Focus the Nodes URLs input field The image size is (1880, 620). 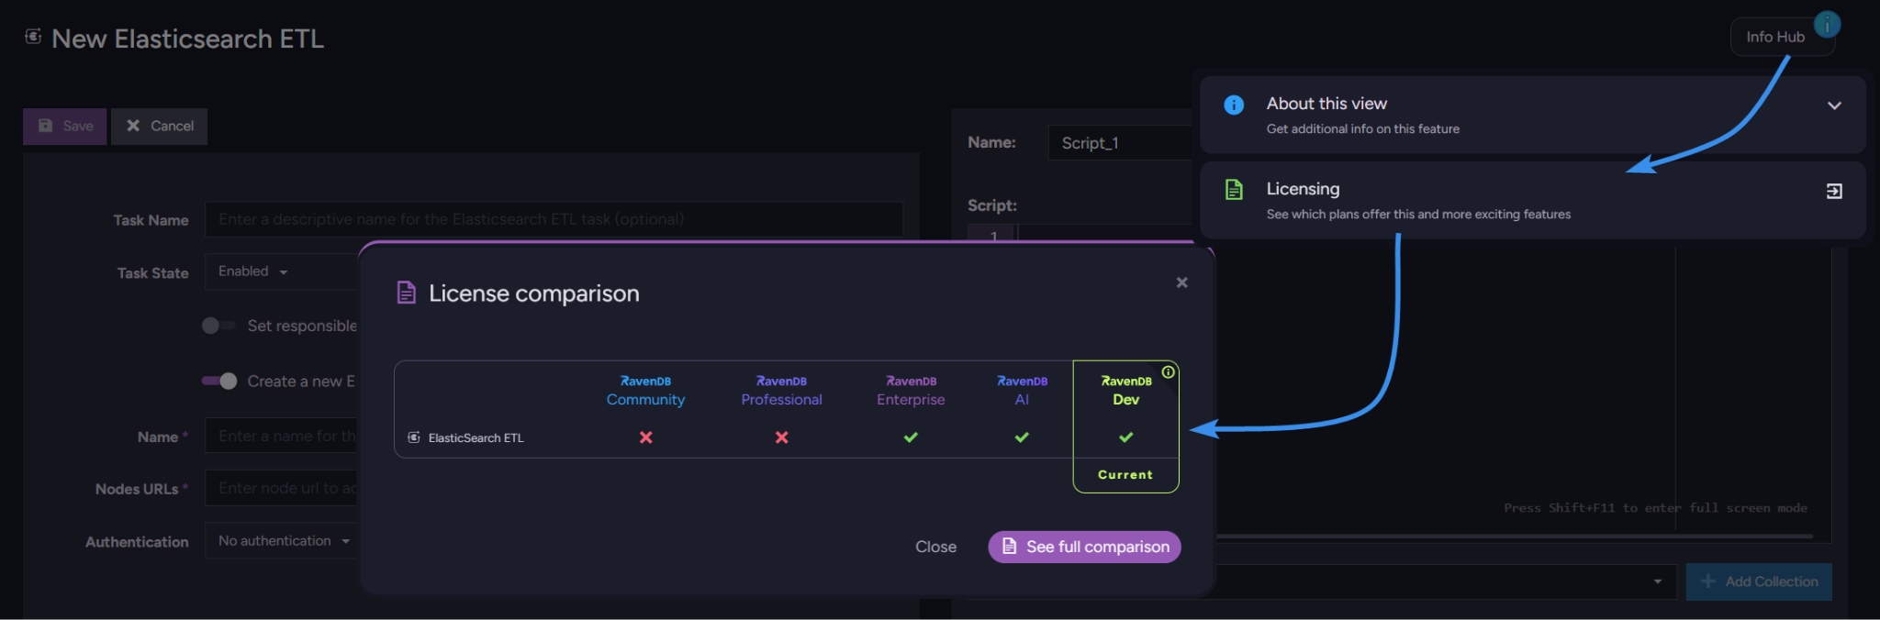(281, 488)
